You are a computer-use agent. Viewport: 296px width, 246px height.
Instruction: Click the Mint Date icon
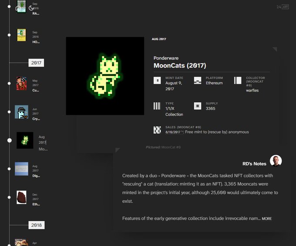(x=157, y=80)
